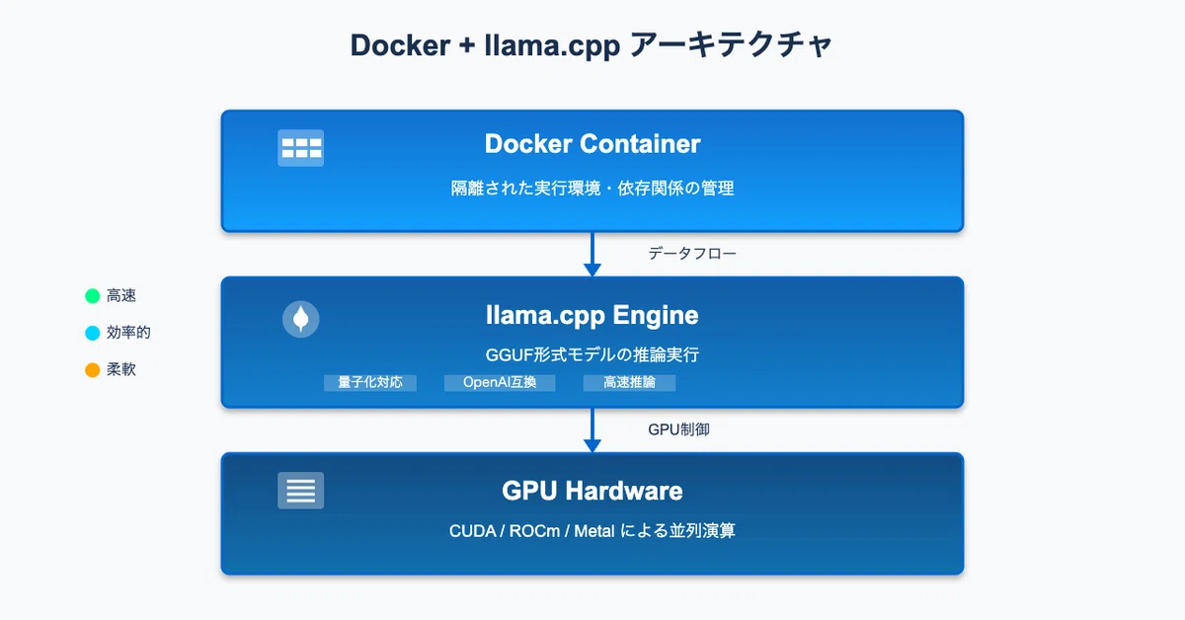
Task: Click the GPU Hardware heading
Action: (x=592, y=491)
